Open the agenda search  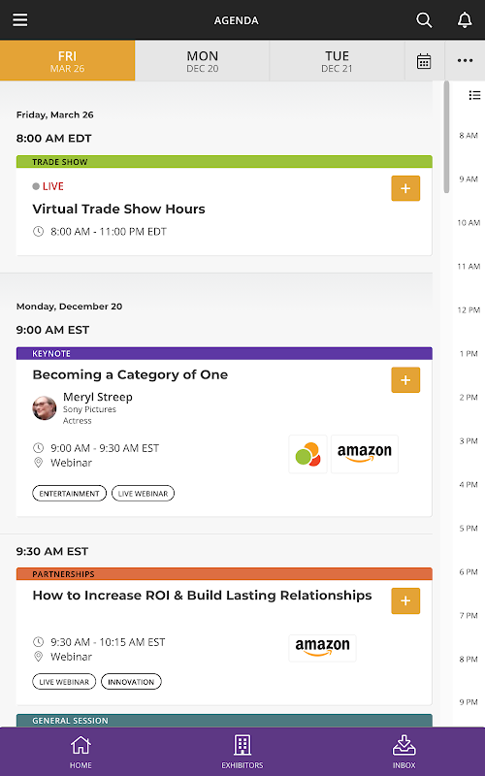point(424,20)
